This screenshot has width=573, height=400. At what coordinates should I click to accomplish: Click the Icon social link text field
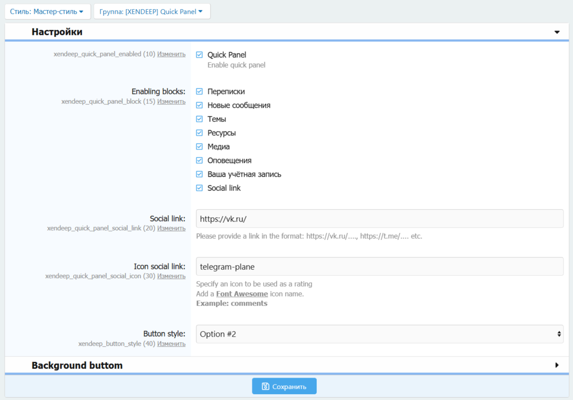[x=379, y=267]
